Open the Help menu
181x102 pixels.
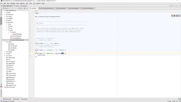point(43,3)
